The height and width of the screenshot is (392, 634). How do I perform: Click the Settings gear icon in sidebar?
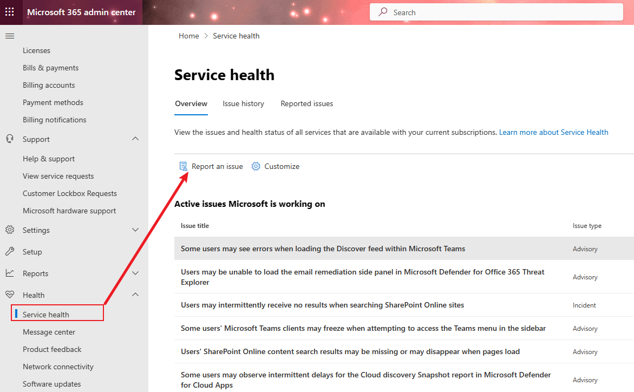tap(10, 230)
